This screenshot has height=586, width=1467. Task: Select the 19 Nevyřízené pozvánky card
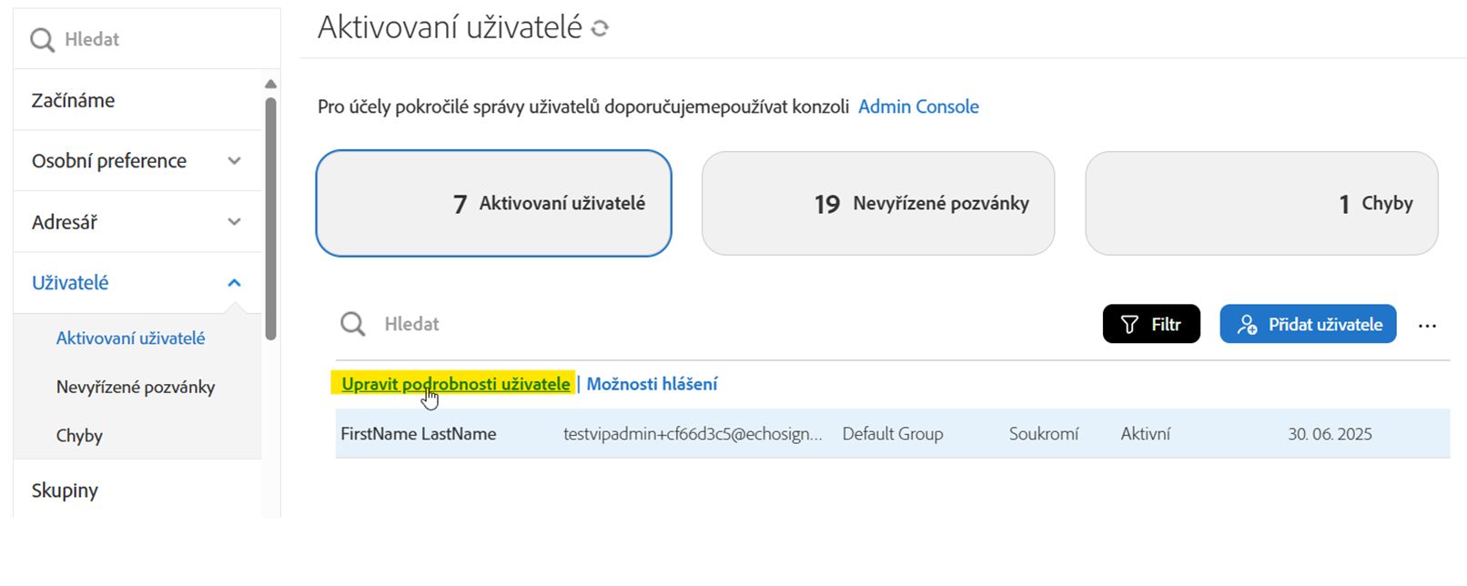coord(877,203)
